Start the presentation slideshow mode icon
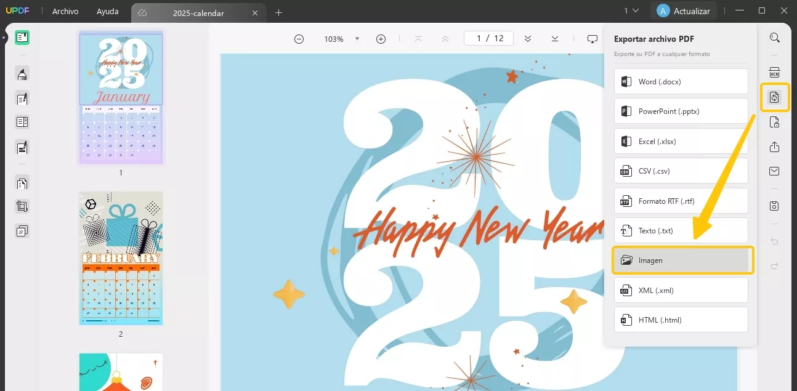The height and width of the screenshot is (391, 797). pyautogui.click(x=592, y=39)
